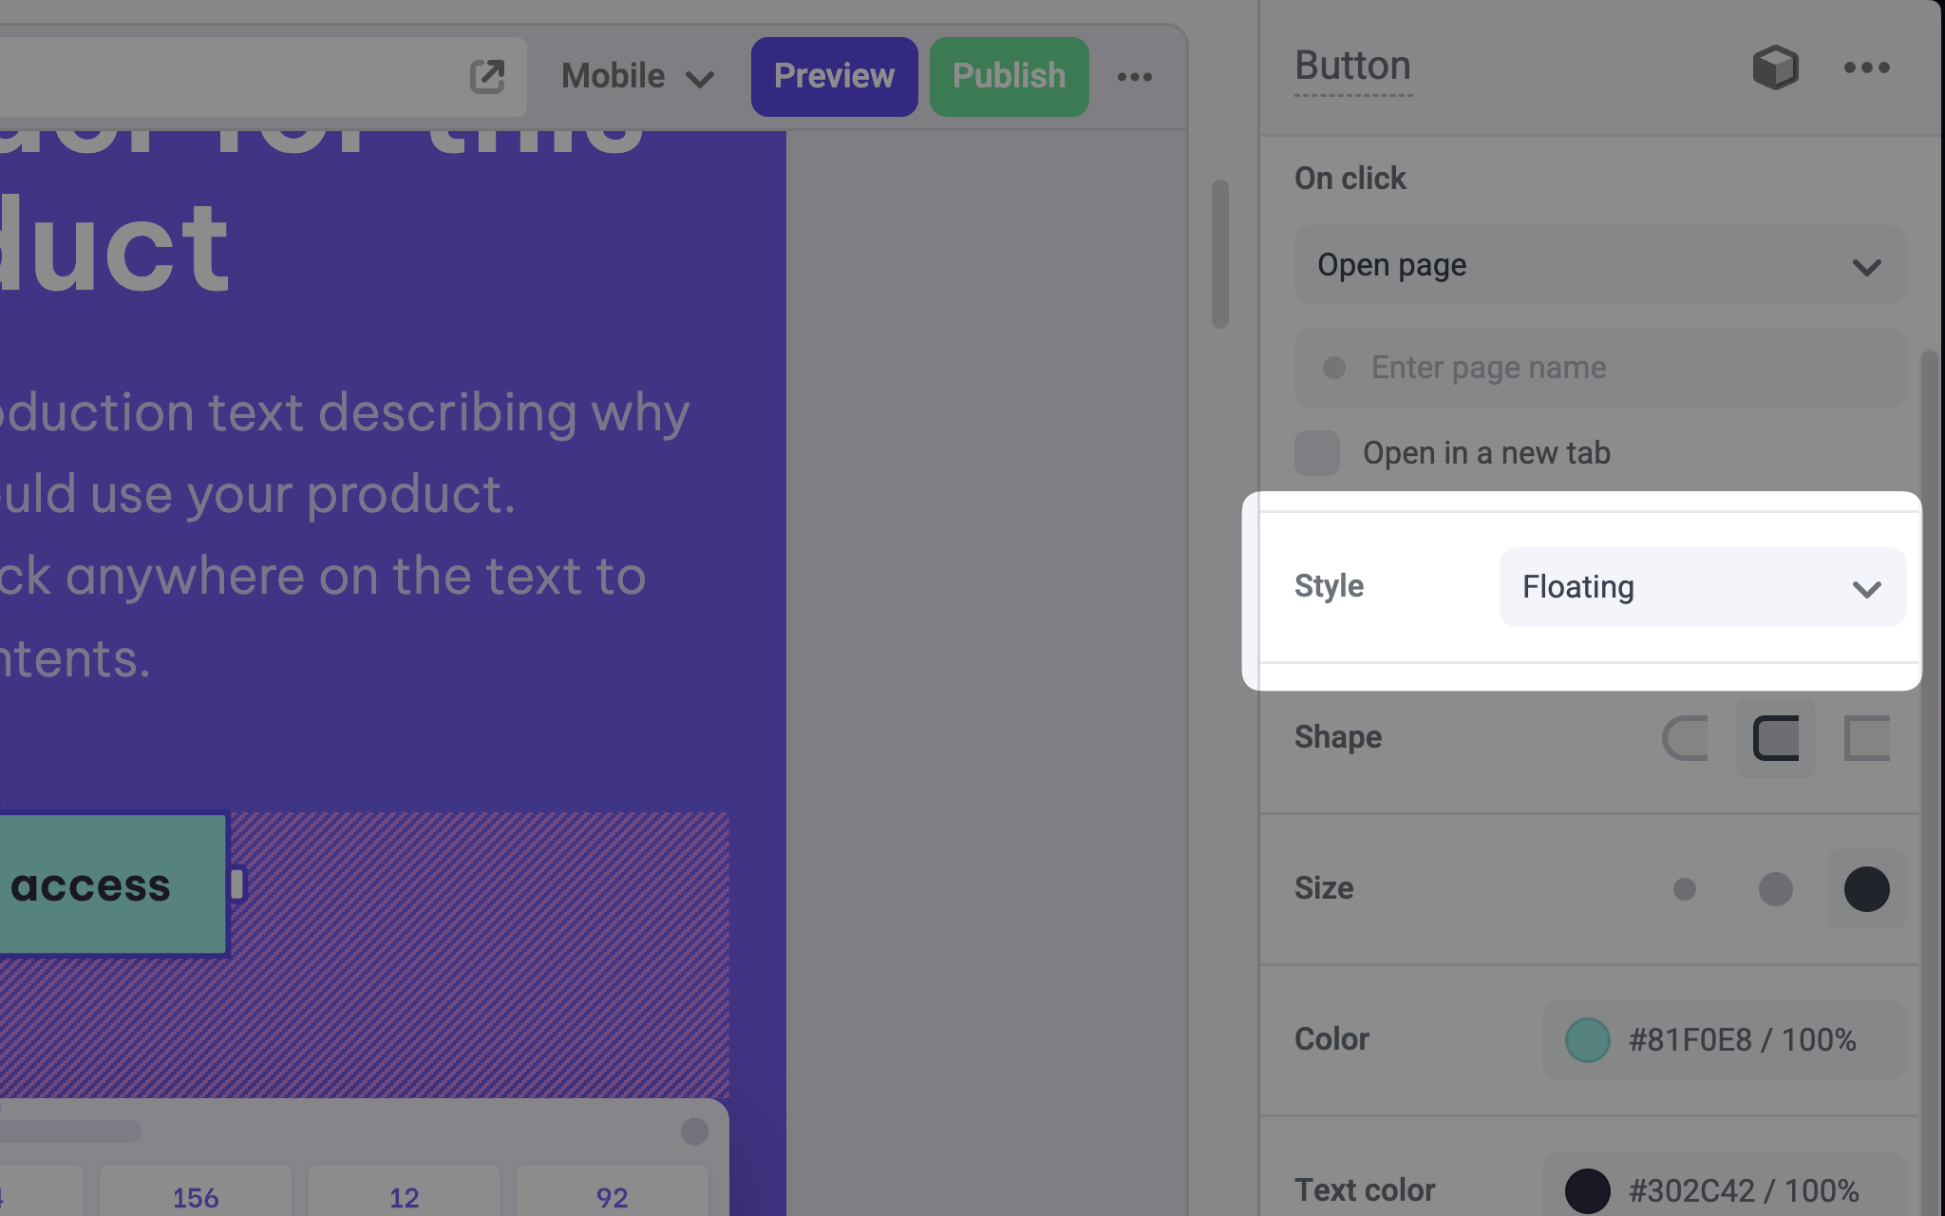Image resolution: width=1945 pixels, height=1216 pixels.
Task: Expand the Open page on-click dropdown
Action: coord(1599,266)
